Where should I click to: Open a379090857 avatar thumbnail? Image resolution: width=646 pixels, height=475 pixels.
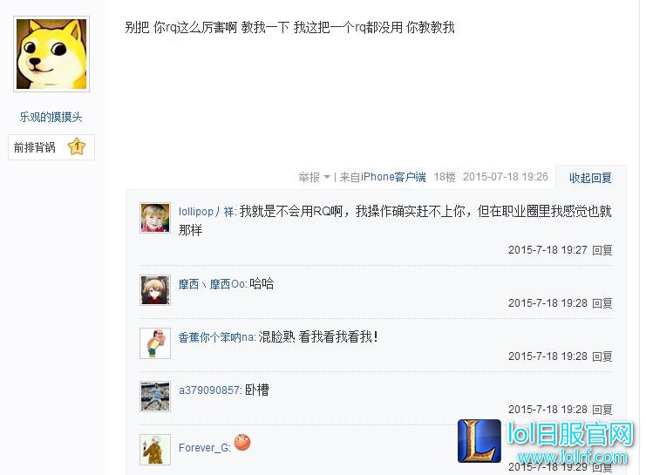point(155,397)
